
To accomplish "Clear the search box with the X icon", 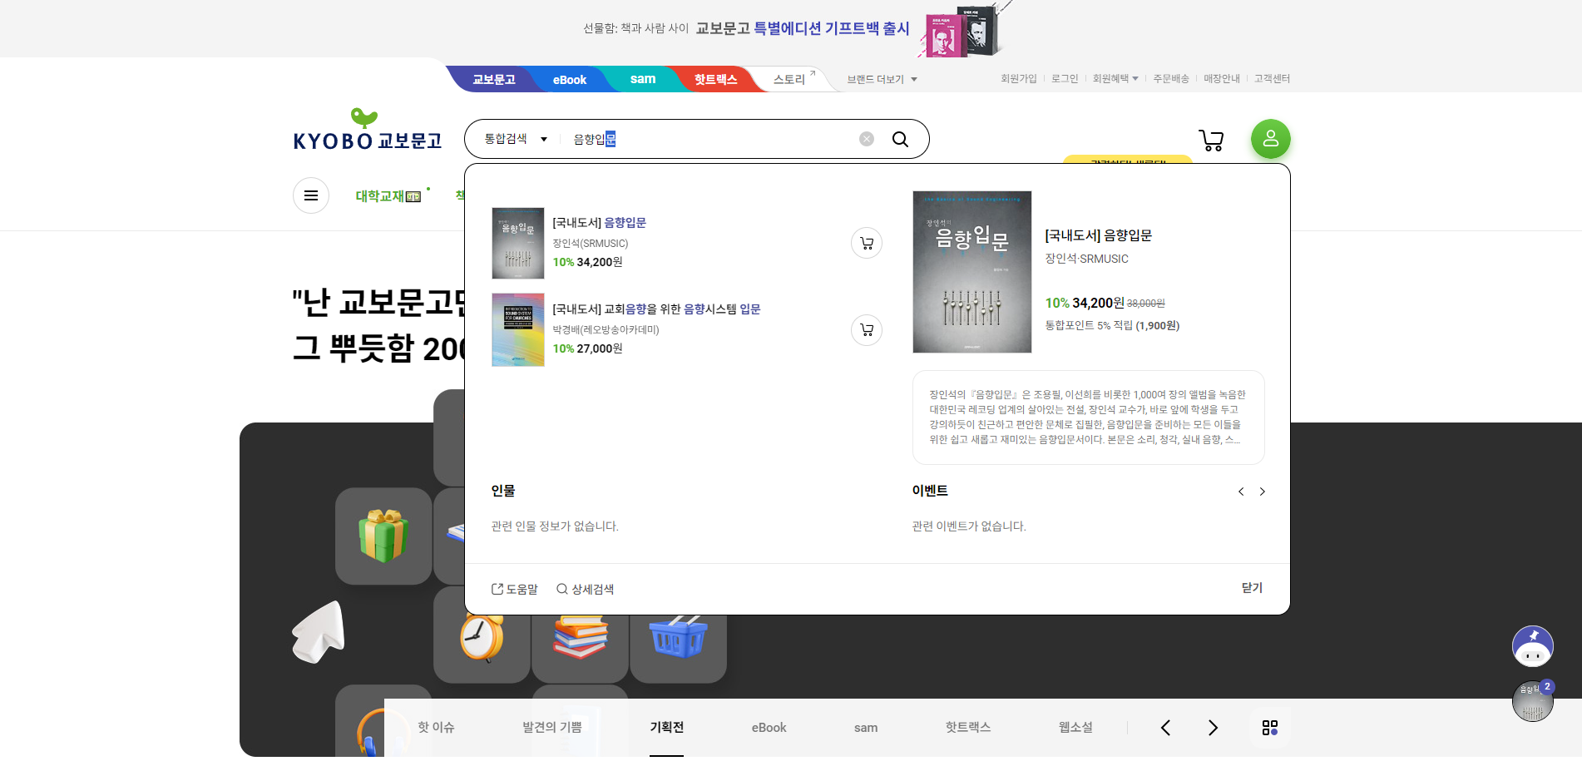I will (866, 138).
